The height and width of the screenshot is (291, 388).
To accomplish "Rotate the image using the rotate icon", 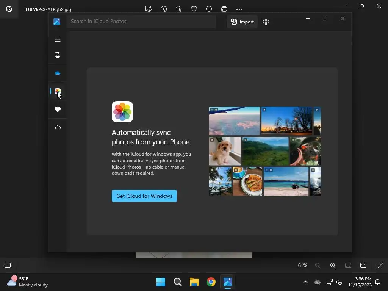I will (x=164, y=9).
